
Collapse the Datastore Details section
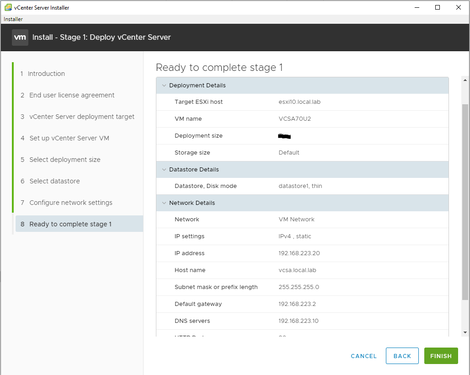pos(164,170)
